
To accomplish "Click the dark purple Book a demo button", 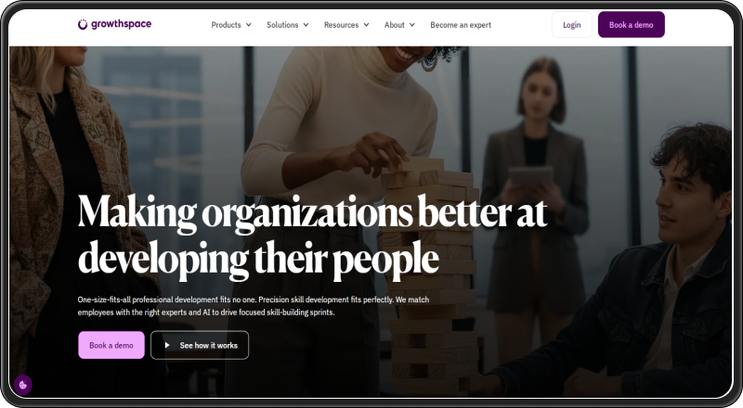I will pos(632,25).
